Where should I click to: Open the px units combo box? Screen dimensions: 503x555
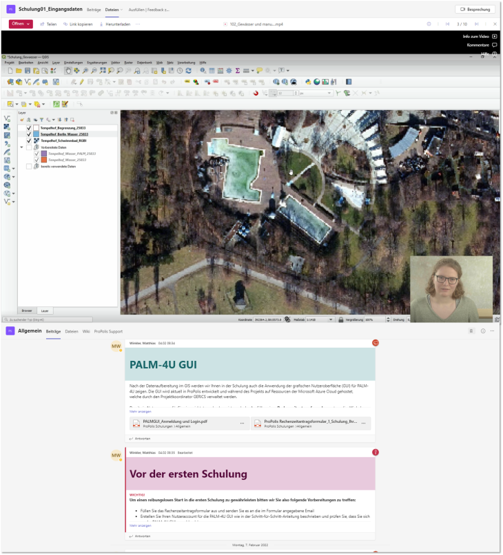click(316, 94)
